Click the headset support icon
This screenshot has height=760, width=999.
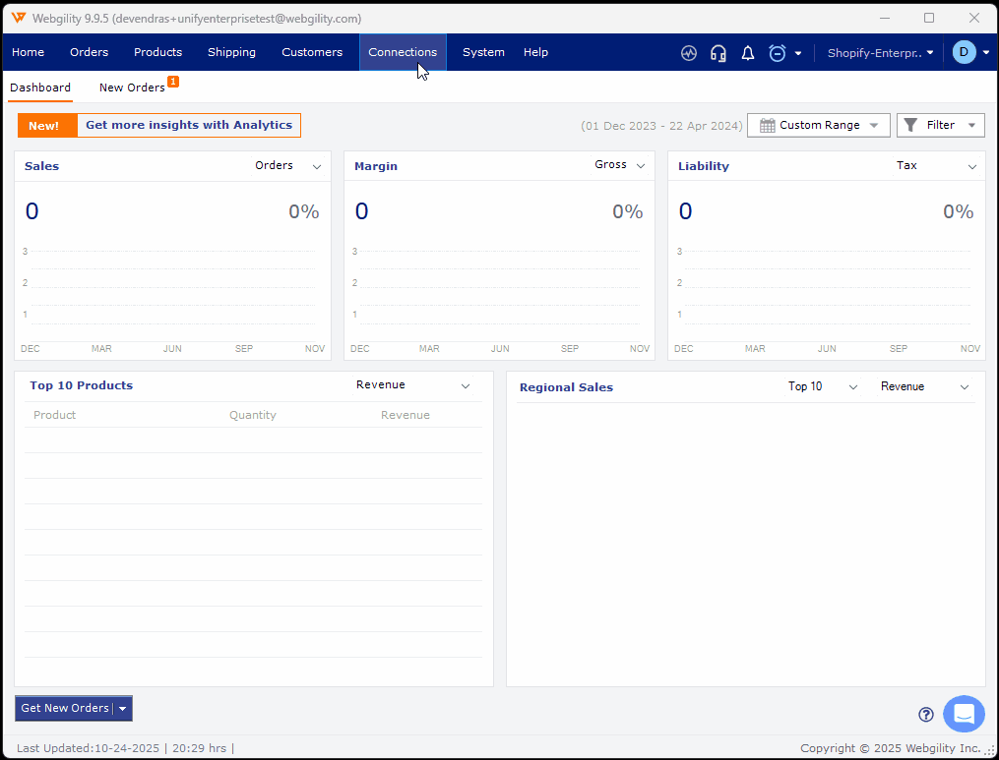click(718, 53)
